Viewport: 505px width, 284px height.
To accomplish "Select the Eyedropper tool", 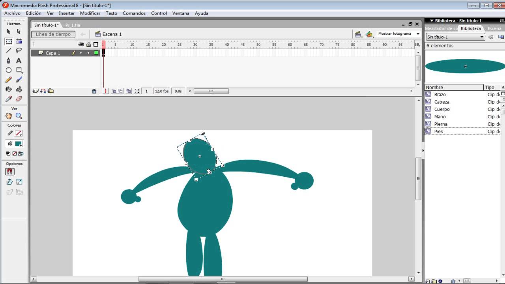I will [x=9, y=99].
